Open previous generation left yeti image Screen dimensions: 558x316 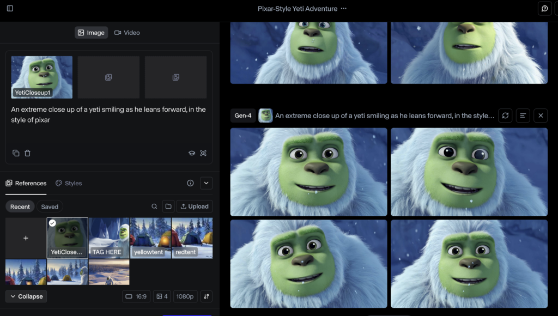(308, 53)
